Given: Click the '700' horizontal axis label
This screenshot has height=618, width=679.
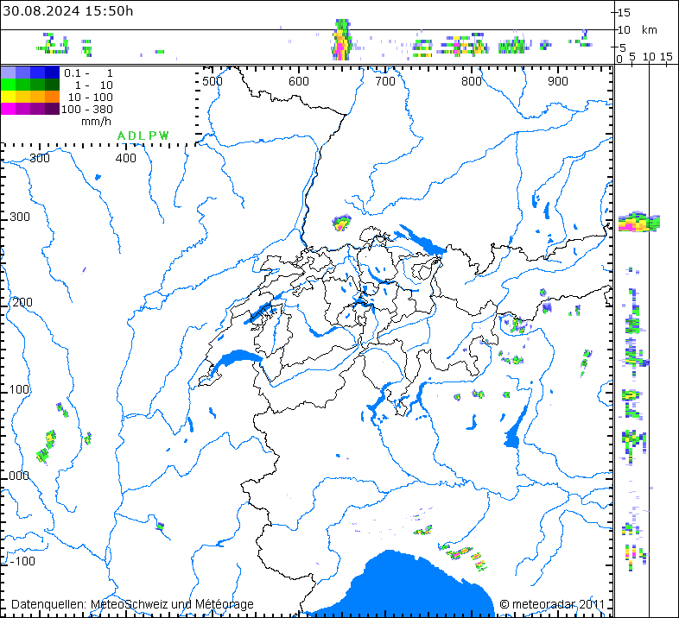Looking at the screenshot, I should pos(385,81).
